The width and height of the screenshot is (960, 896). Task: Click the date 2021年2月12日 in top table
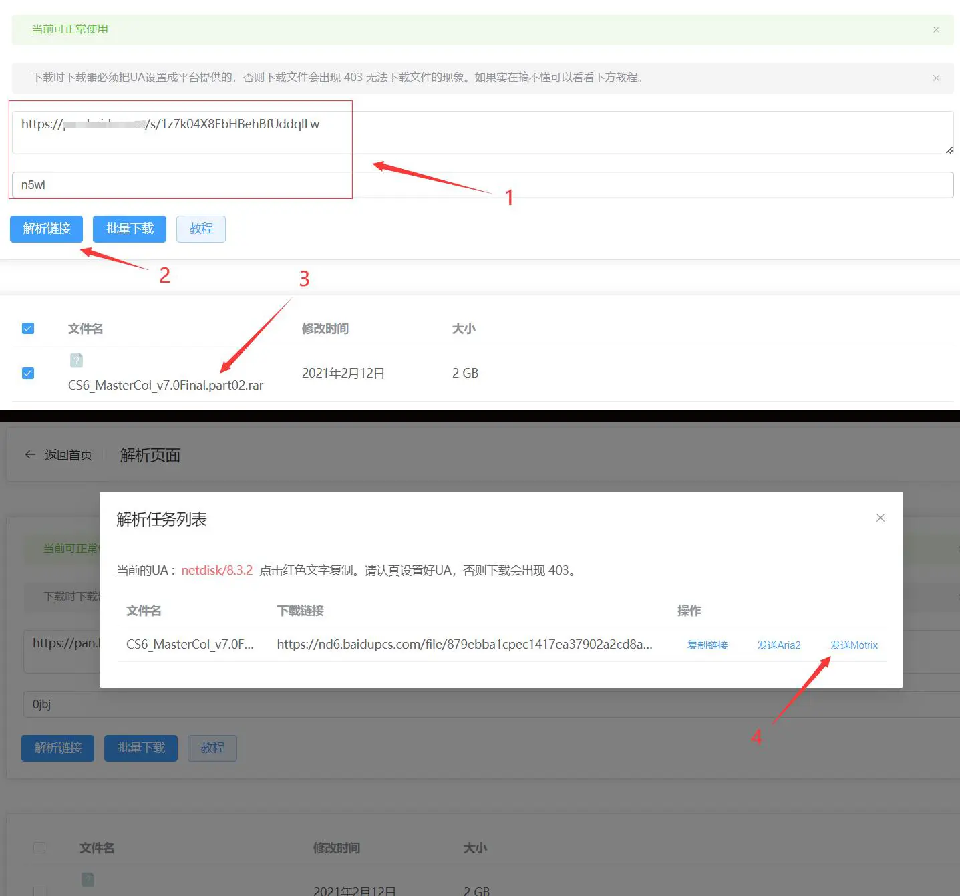[x=343, y=373]
